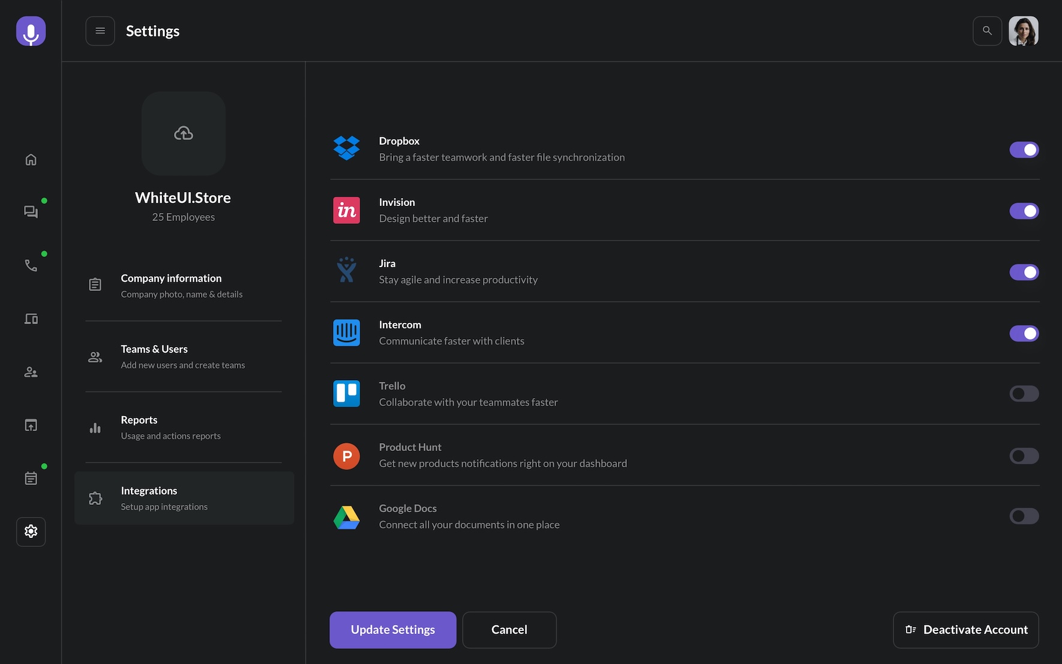Viewport: 1062px width, 664px height.
Task: Turn on Google Docs integration
Action: click(1024, 516)
